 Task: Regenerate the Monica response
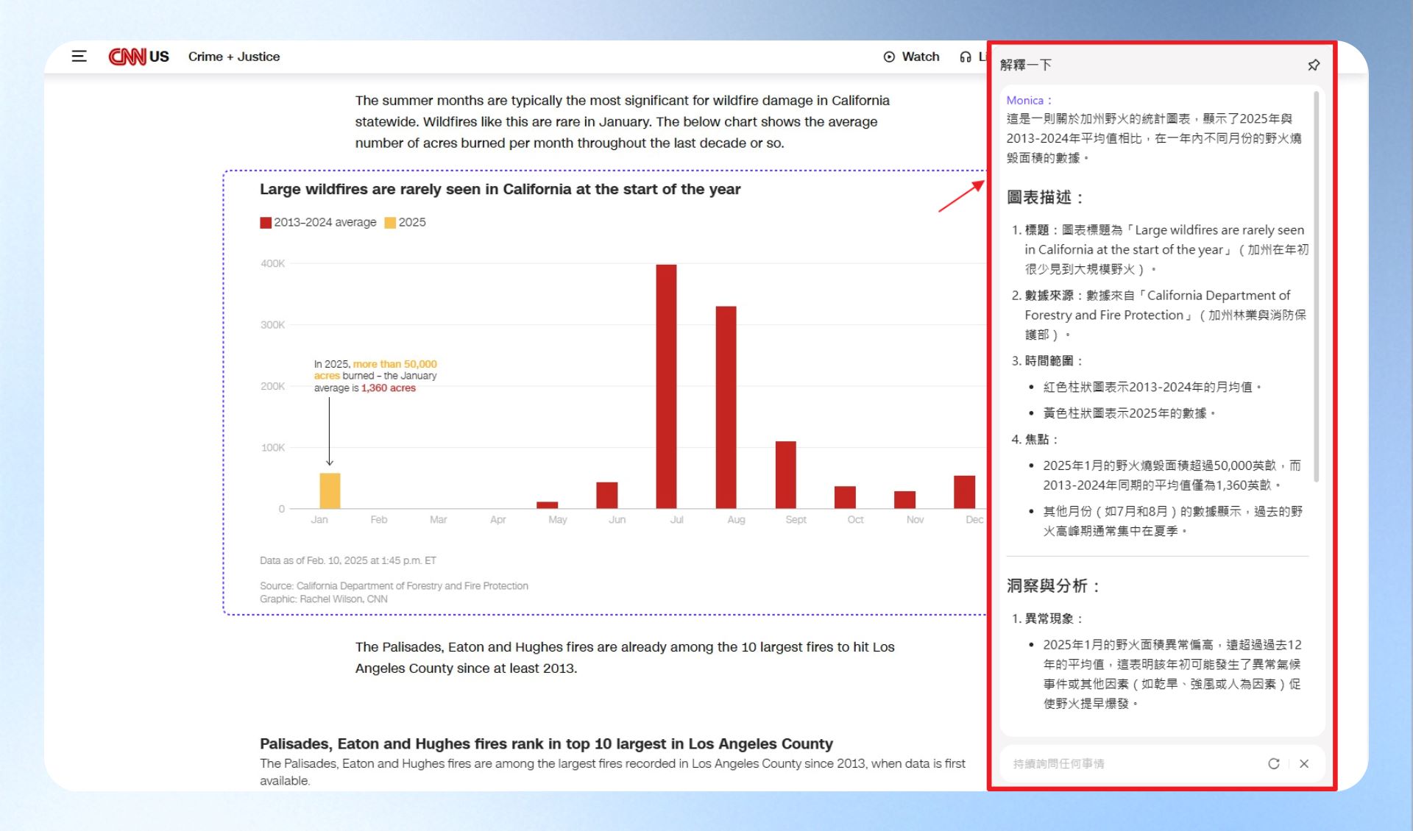click(x=1274, y=763)
